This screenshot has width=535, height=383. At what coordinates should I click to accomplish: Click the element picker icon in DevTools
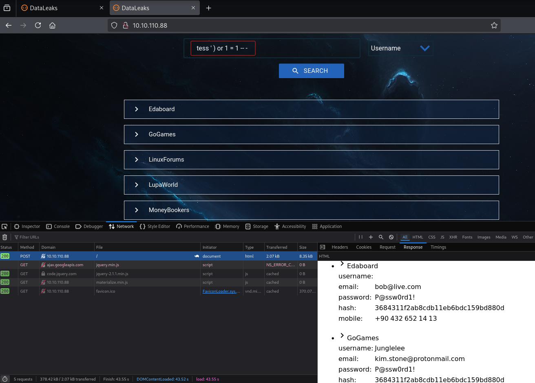[4, 227]
